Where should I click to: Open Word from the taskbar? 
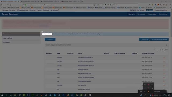(x=72, y=95)
